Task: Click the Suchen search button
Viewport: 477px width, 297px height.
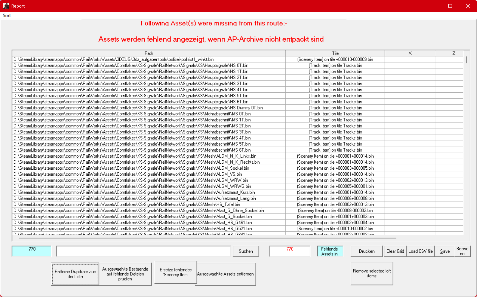Action: click(246, 251)
